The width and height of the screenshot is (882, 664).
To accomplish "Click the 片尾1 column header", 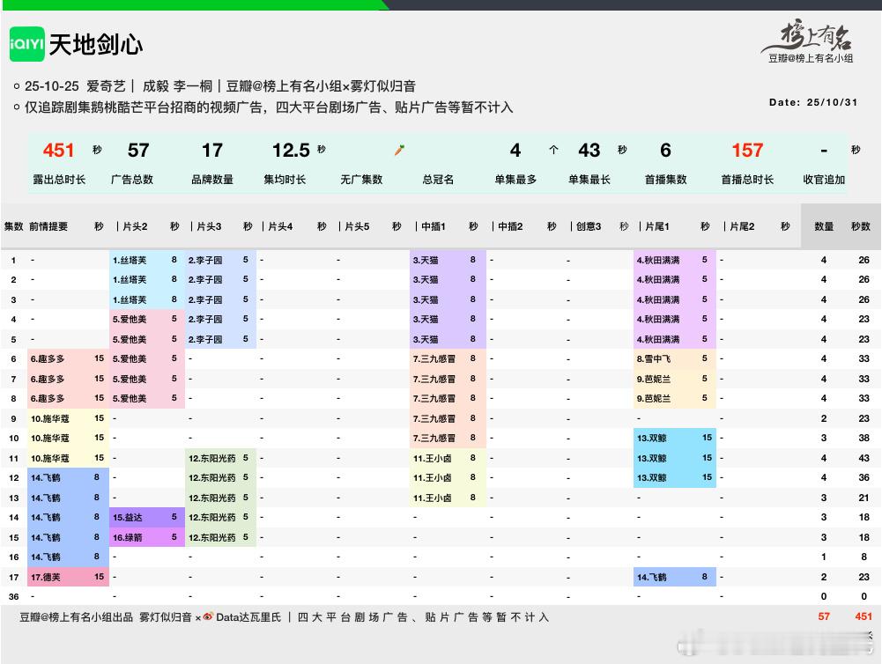I will pos(657,226).
